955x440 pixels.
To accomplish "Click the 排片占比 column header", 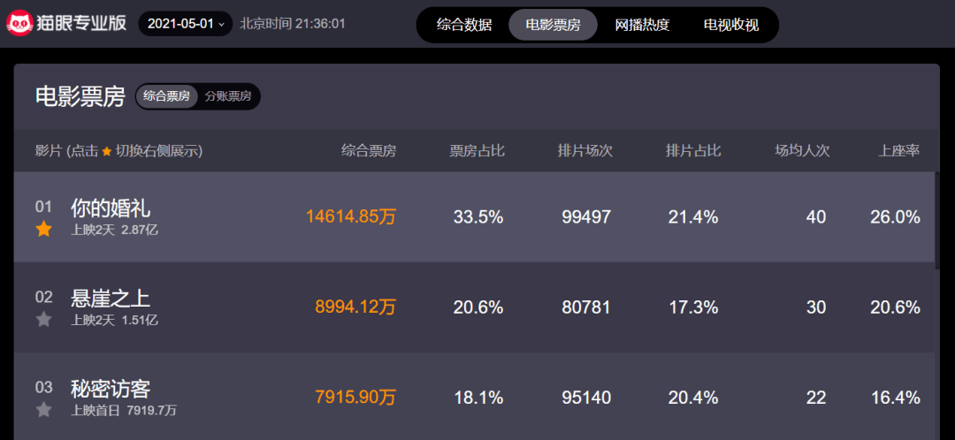I will pyautogui.click(x=694, y=151).
